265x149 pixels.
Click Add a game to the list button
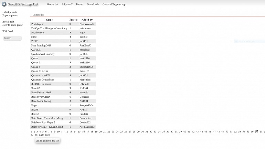pyautogui.click(x=47, y=141)
